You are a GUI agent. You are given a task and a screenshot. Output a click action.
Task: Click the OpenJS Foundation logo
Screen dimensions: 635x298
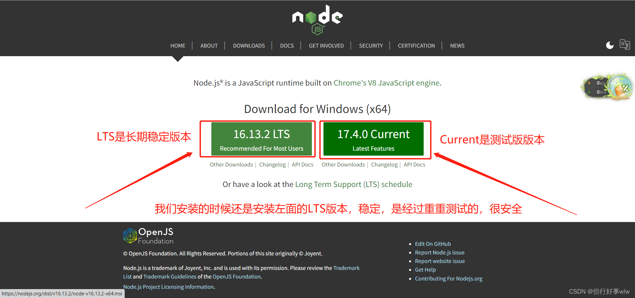click(148, 236)
